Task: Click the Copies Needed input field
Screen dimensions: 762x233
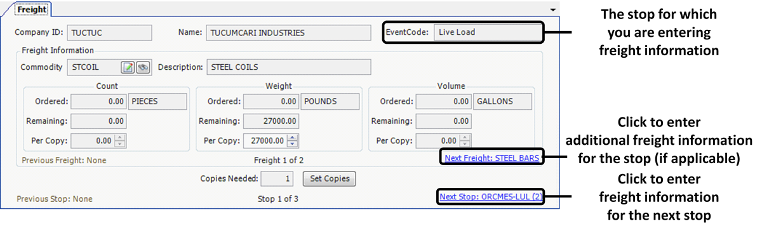Action: (277, 178)
